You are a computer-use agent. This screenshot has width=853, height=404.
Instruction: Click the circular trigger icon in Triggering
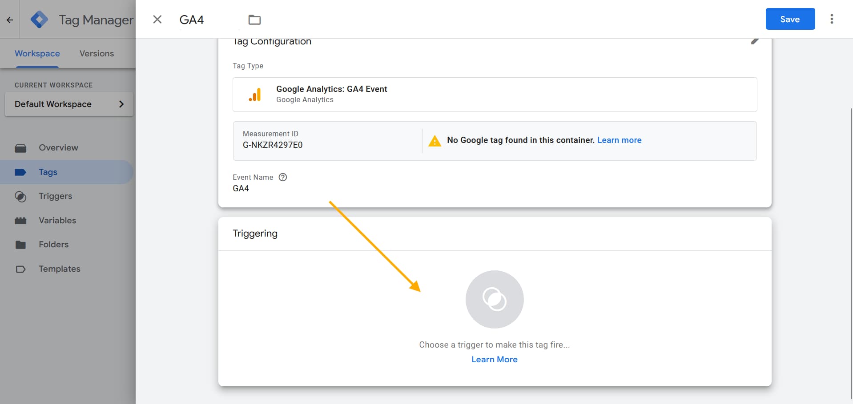(495, 299)
